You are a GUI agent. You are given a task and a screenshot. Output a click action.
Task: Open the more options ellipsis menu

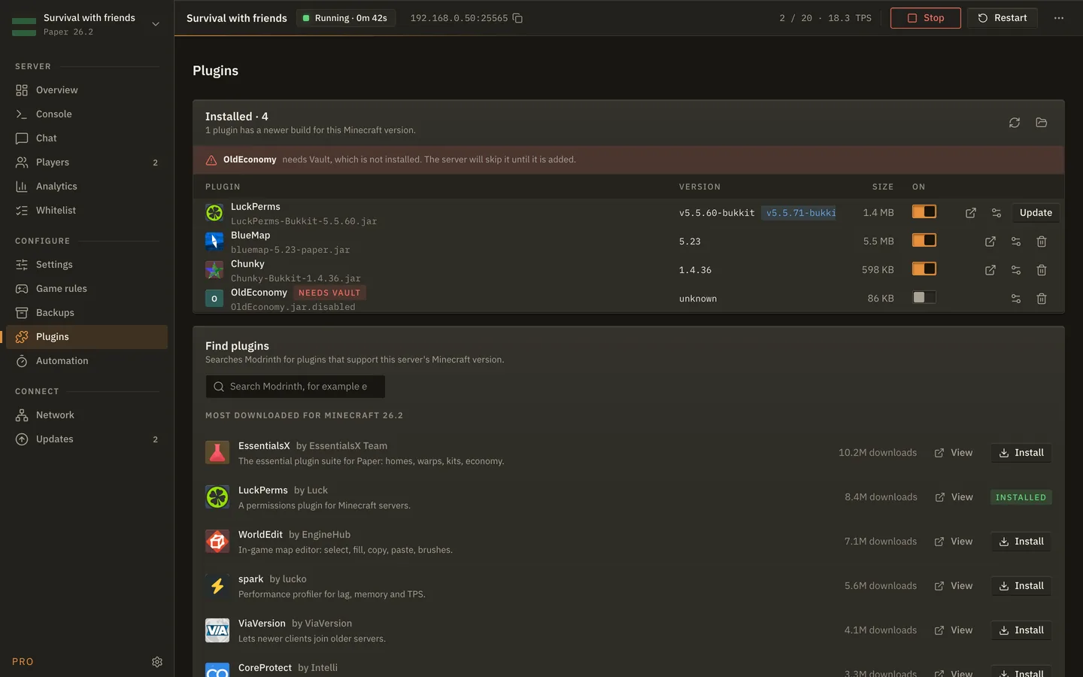(1059, 18)
